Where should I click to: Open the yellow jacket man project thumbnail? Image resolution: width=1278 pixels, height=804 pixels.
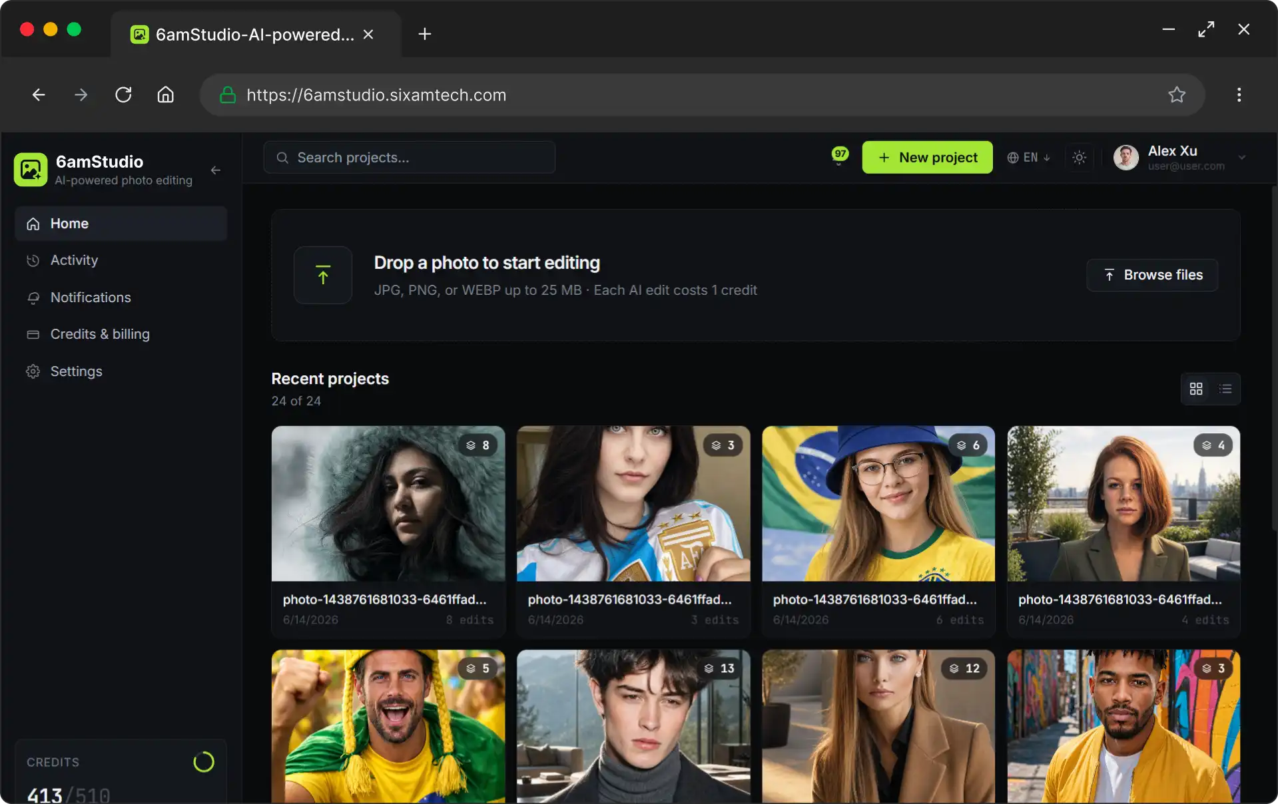click(1123, 727)
